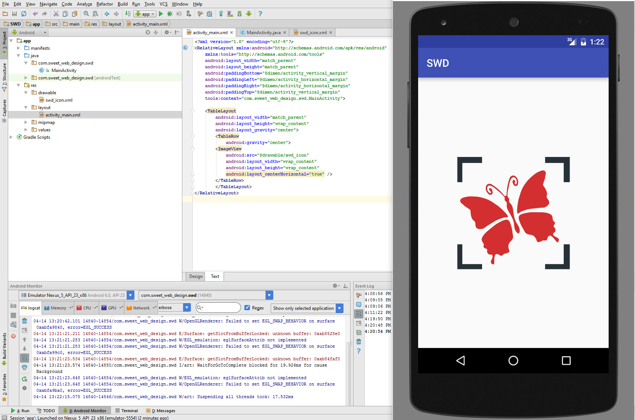Click the layout breadcrumb in navigation bar
635x420 pixels.
(x=115, y=24)
